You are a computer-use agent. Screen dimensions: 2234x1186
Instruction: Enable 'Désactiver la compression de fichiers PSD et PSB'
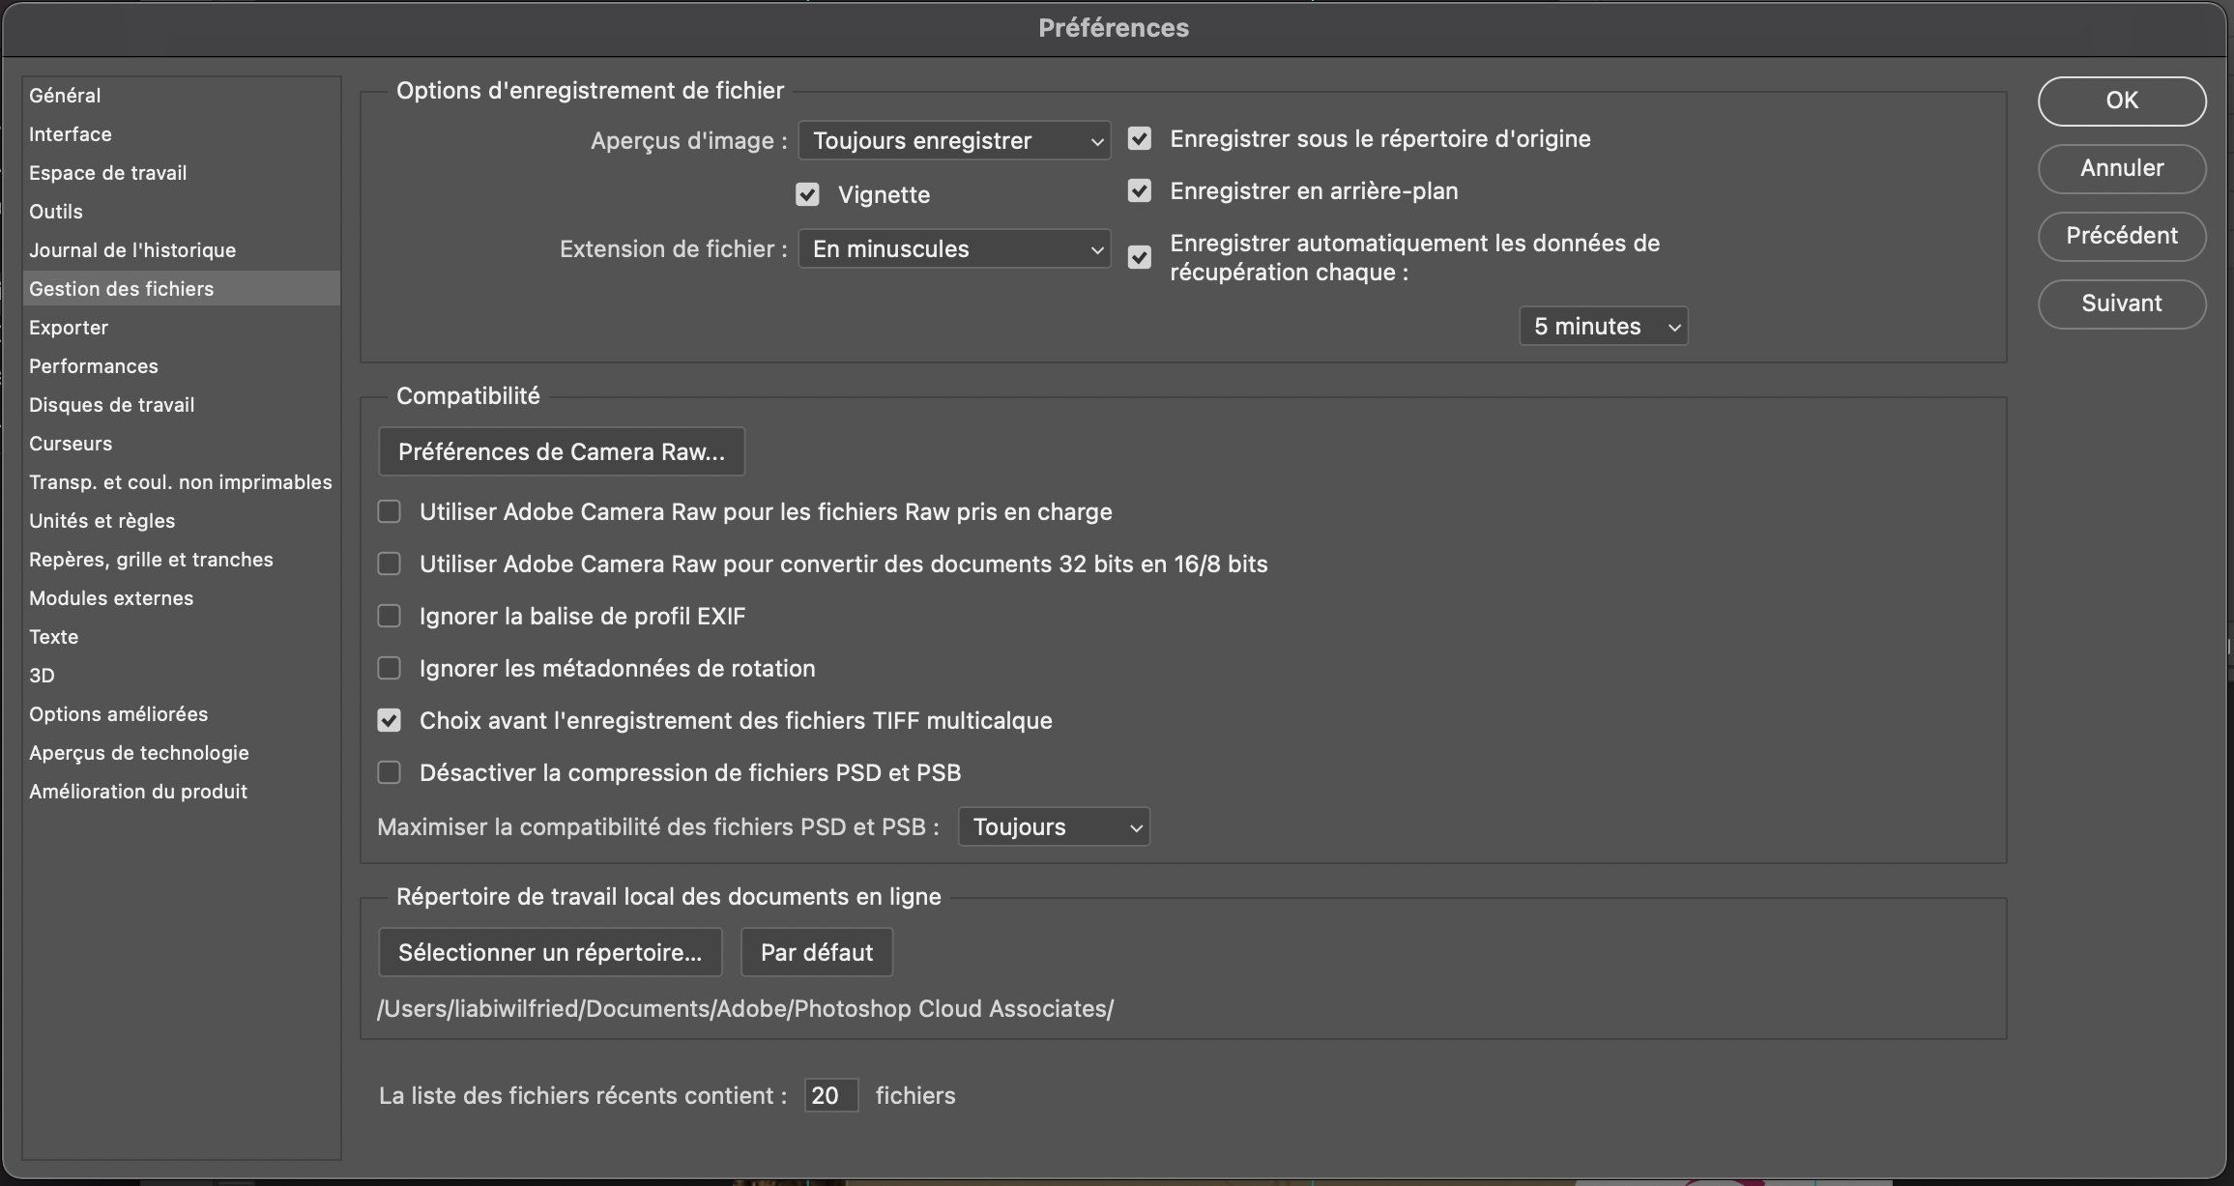(390, 772)
